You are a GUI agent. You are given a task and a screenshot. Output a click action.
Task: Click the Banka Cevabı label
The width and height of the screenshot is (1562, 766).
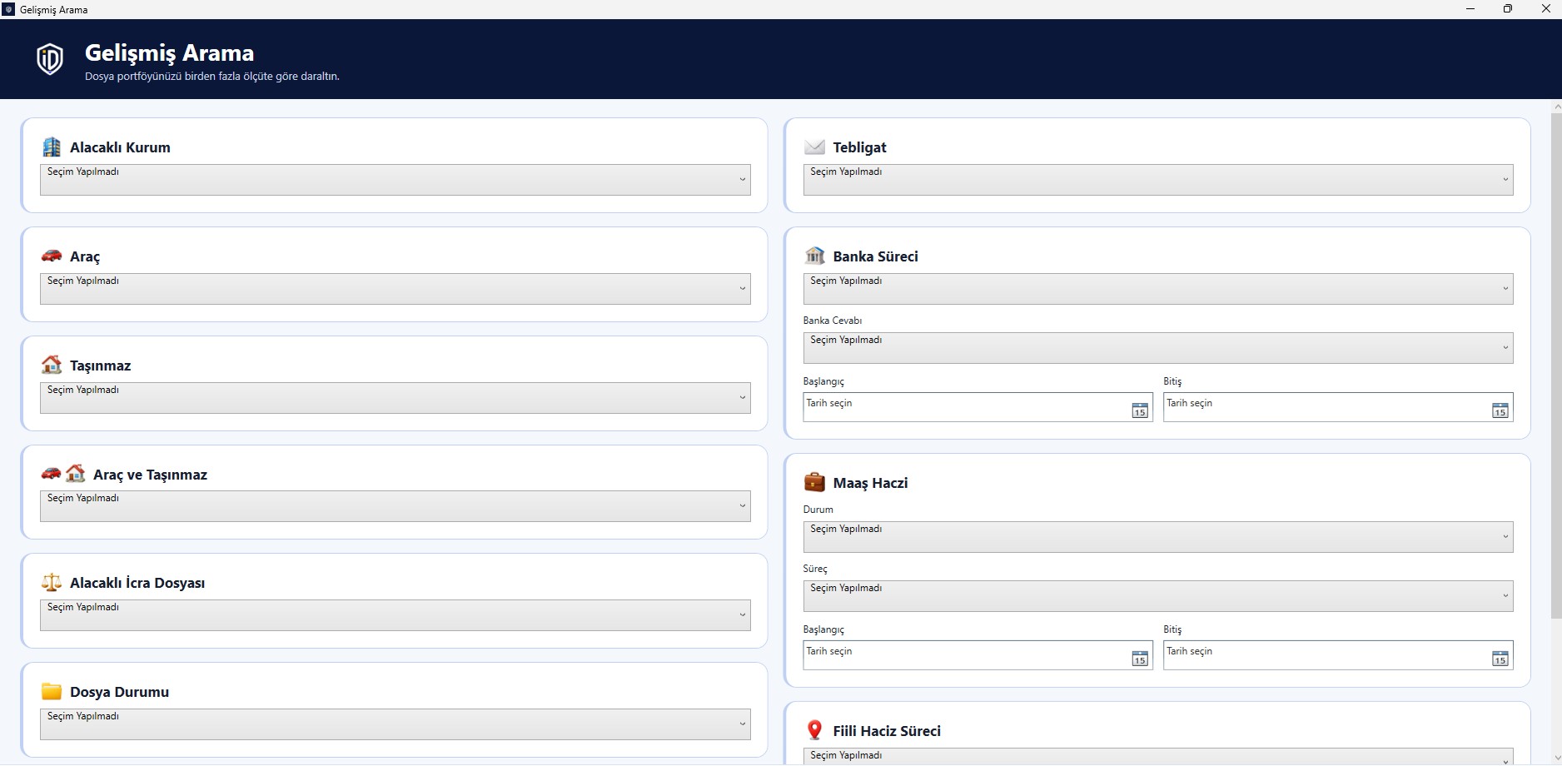click(x=833, y=321)
